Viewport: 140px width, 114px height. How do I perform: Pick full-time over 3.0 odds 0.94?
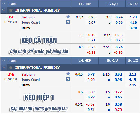click(x=119, y=17)
